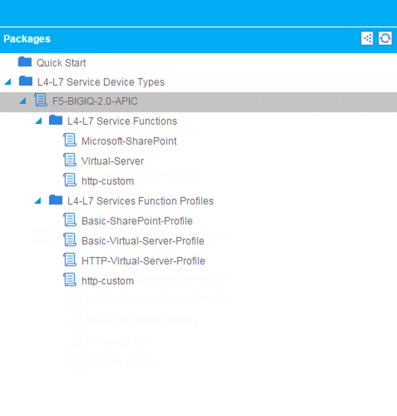Open the Quick Start item

click(61, 63)
